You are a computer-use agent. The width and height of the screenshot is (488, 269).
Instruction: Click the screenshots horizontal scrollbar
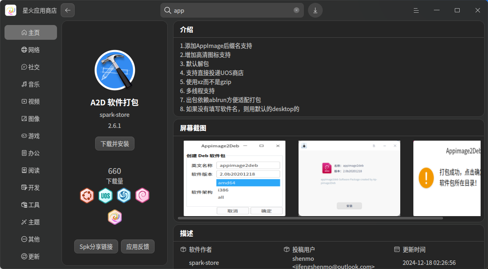[x=310, y=218]
